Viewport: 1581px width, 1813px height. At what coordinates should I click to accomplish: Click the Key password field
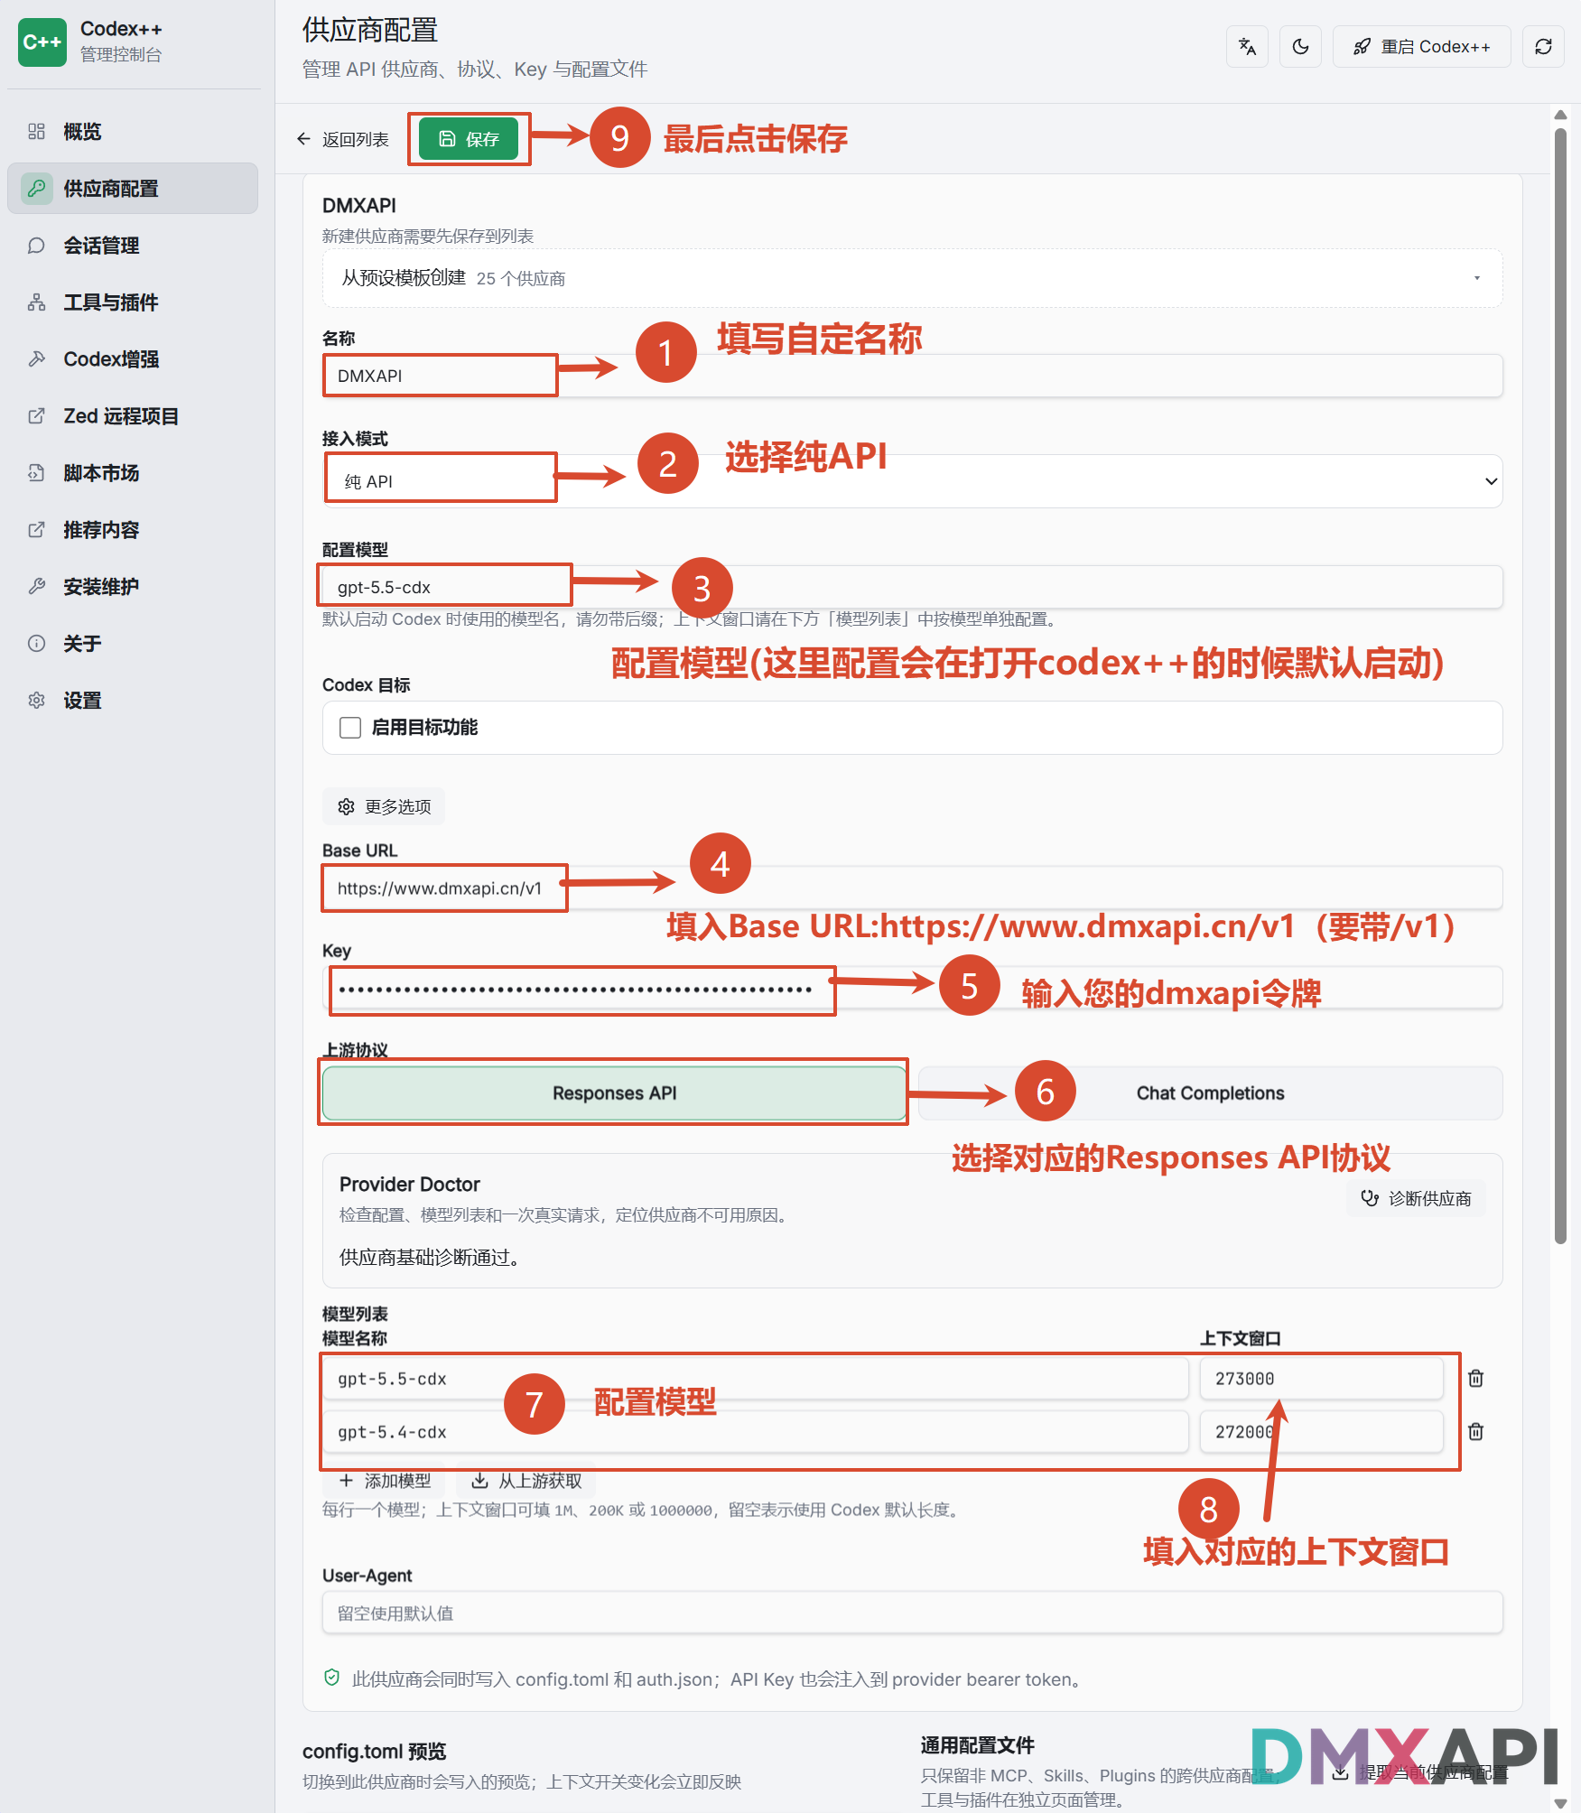[x=912, y=989]
